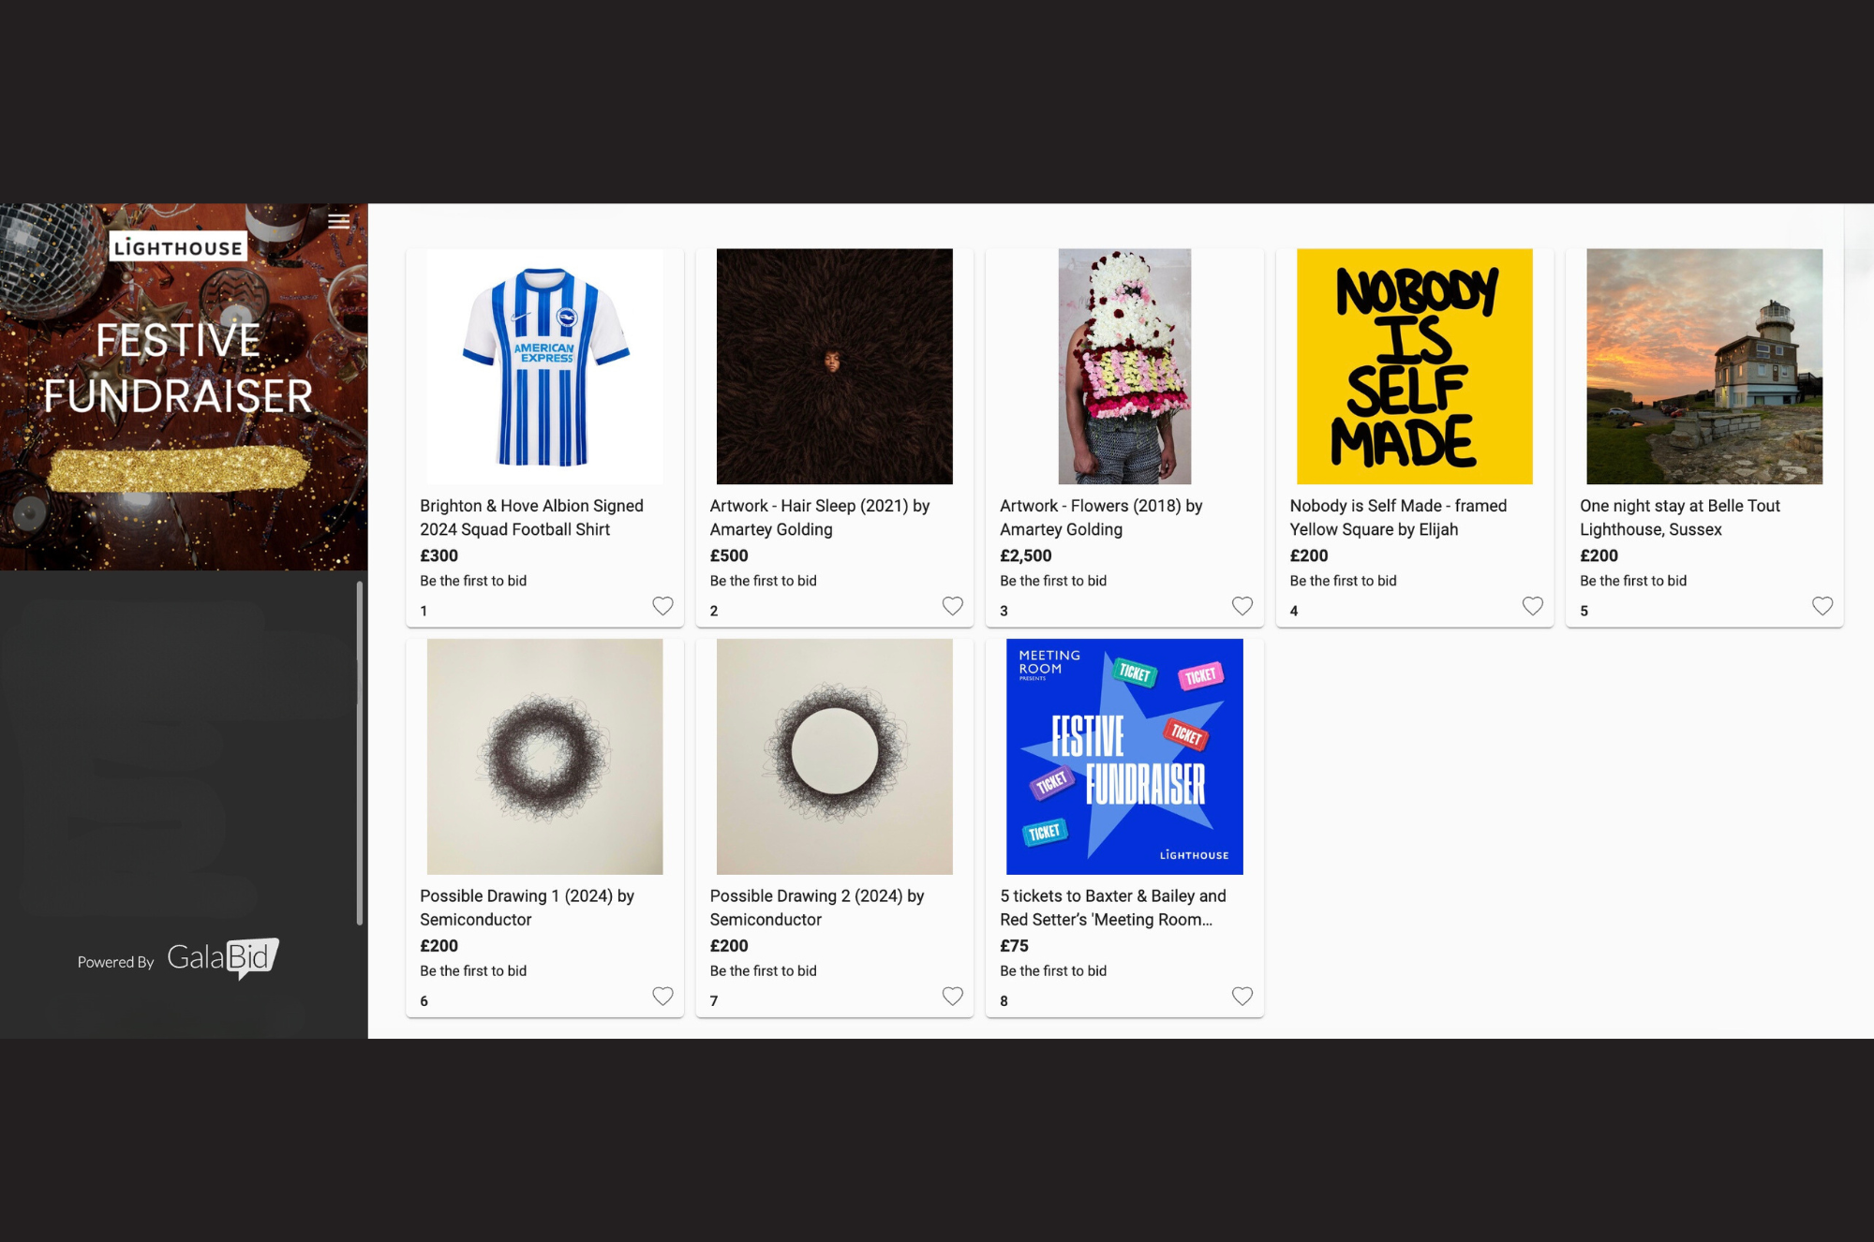Open the Festive Fundraiser tickets poster image
The width and height of the screenshot is (1874, 1242).
click(x=1124, y=757)
